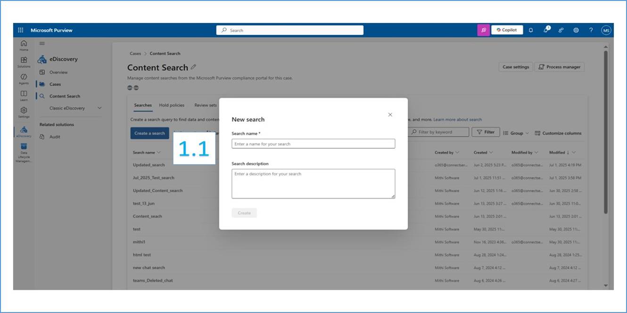This screenshot has height=313, width=627.
Task: Open Settings in the left rail
Action: [x=24, y=112]
